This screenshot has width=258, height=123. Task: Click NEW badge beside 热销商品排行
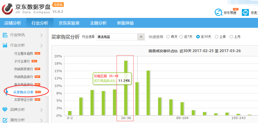[38, 77]
